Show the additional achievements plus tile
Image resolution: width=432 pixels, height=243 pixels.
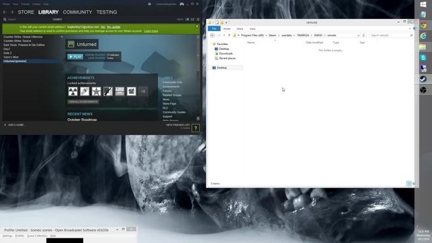pos(143,92)
